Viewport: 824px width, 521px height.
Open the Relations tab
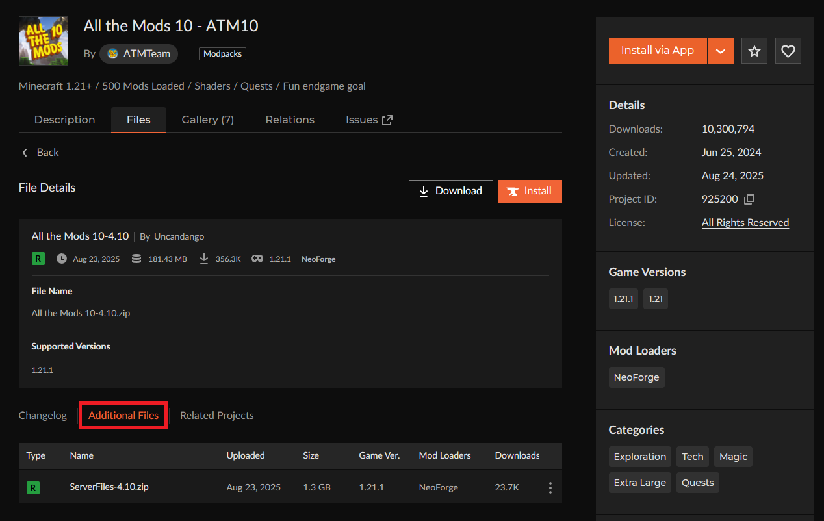tap(290, 120)
